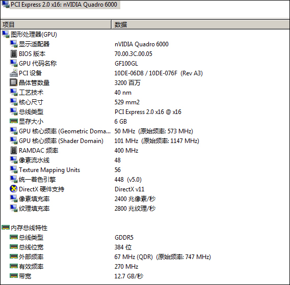Select the 晶体管数量 row label
This screenshot has width=290, height=285.
tap(34, 83)
